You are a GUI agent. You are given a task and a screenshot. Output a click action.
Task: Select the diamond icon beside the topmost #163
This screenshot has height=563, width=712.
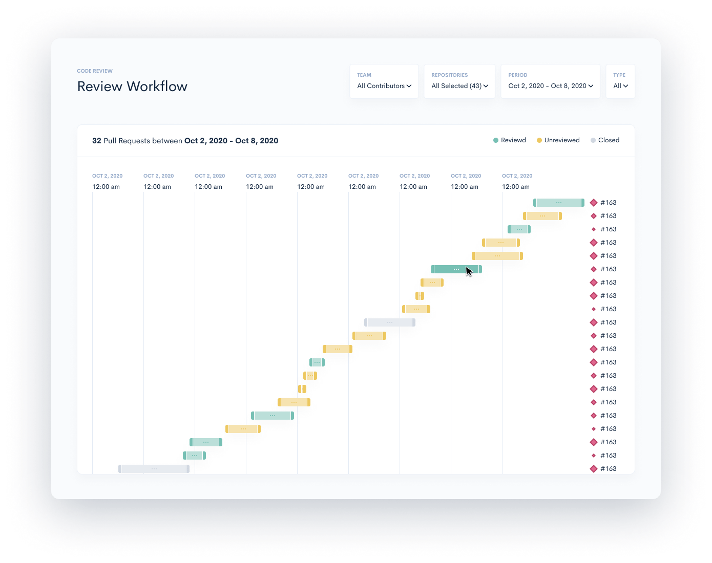[593, 203]
